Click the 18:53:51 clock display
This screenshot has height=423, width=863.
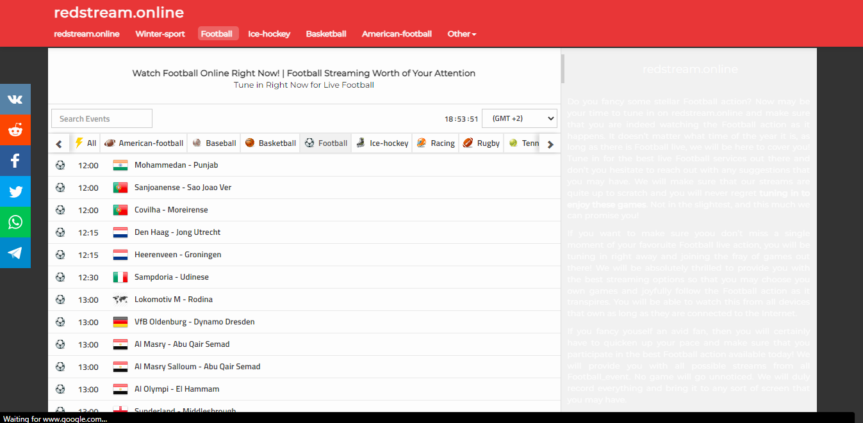point(461,119)
